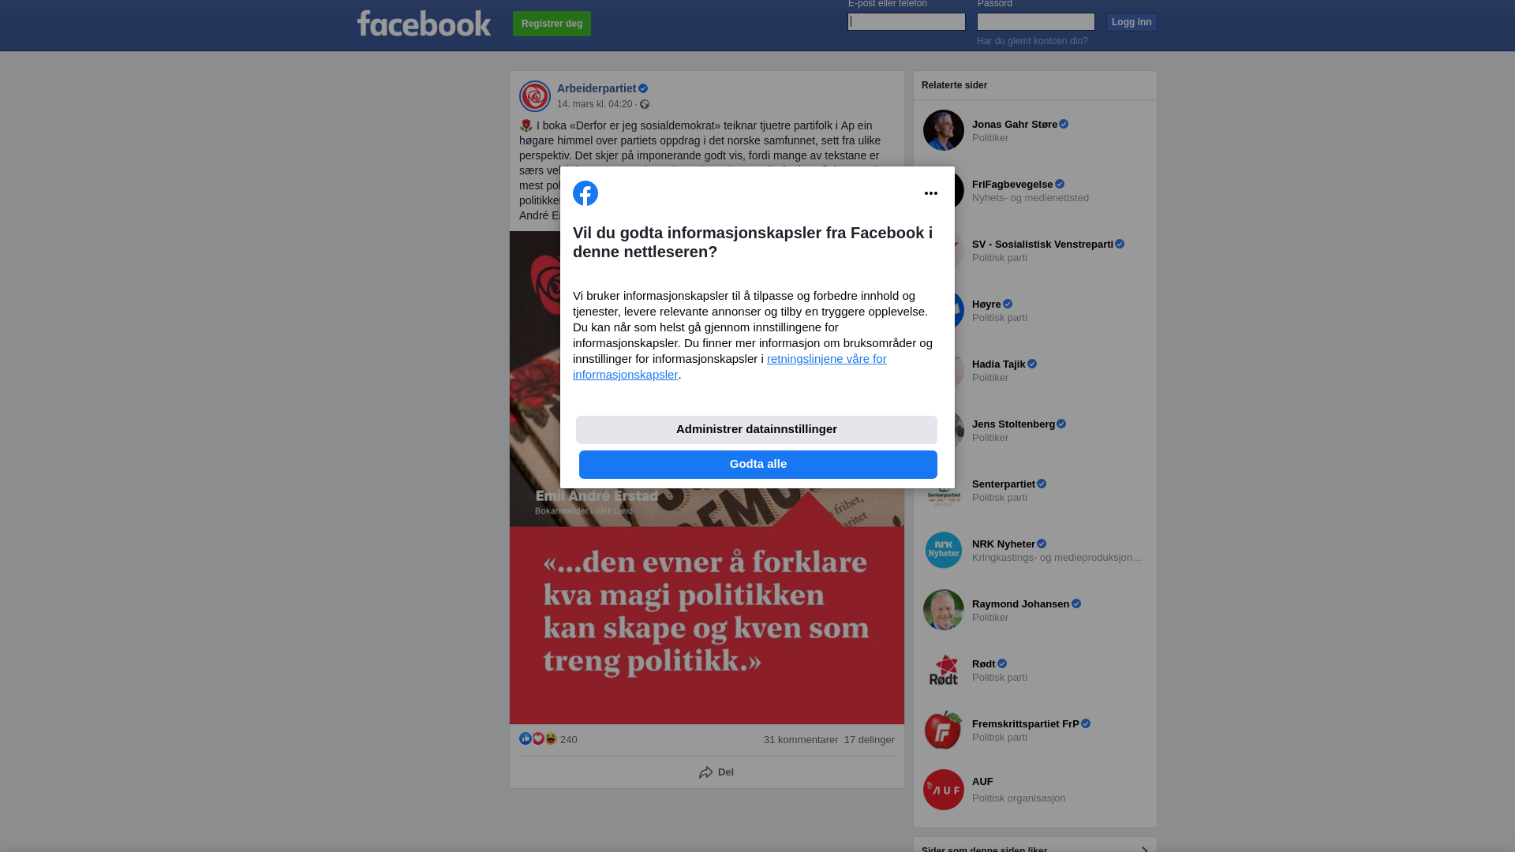The height and width of the screenshot is (852, 1515).
Task: Open NRK Nyheter page avatar
Action: coord(944,550)
